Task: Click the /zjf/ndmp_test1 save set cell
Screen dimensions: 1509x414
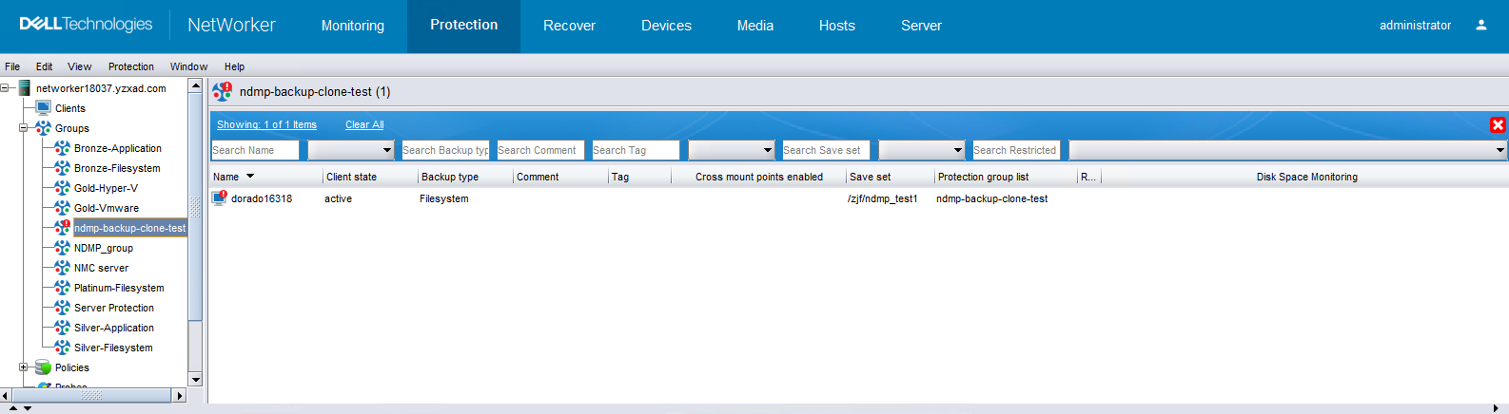Action: point(883,198)
